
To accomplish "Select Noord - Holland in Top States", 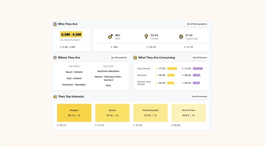I will click(74, 72).
